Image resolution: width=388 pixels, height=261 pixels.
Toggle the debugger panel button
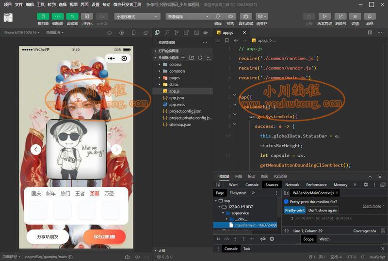point(72,16)
